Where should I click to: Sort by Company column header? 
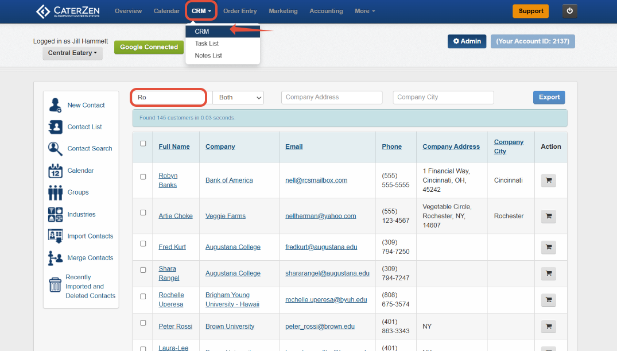pos(220,146)
